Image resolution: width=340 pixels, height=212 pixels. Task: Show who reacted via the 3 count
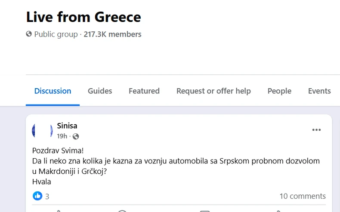point(47,197)
